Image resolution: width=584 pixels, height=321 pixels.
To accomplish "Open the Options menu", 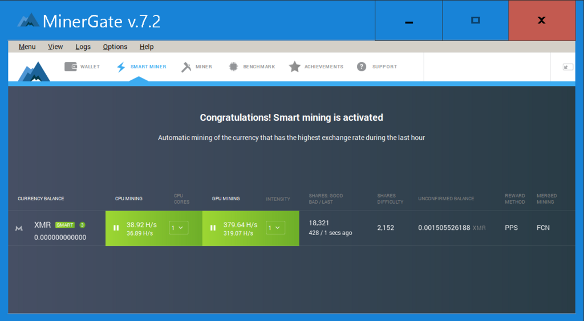I will pyautogui.click(x=115, y=47).
